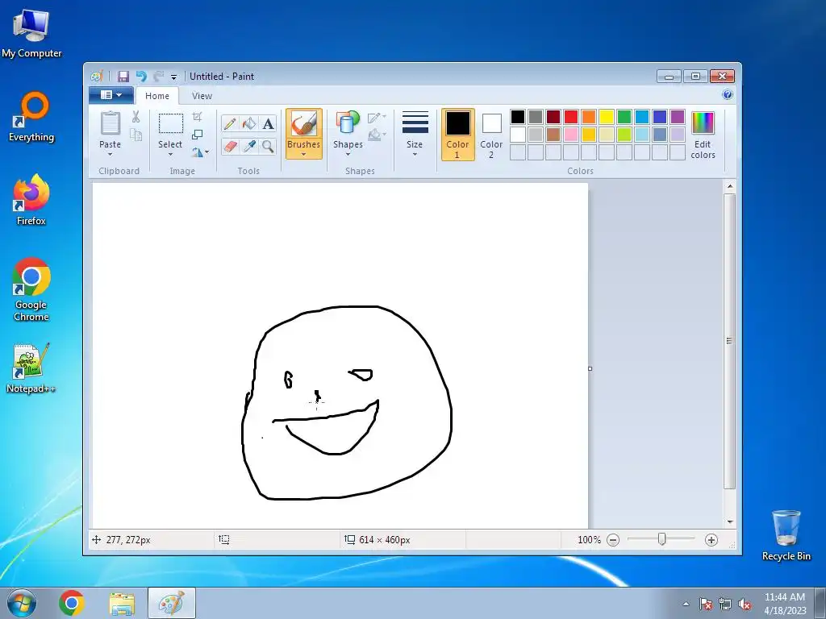826x619 pixels.
Task: Open Customize Quick Access Toolbar dropdown
Action: [174, 77]
